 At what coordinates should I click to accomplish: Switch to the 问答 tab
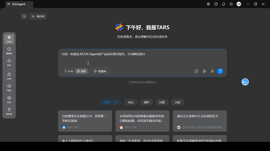(162, 102)
